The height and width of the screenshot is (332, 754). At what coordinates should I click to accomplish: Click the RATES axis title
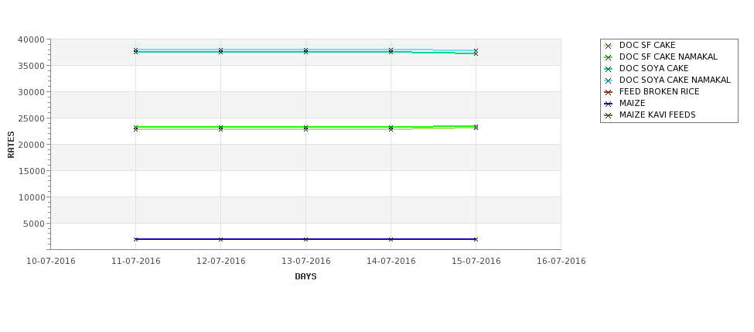click(11, 145)
